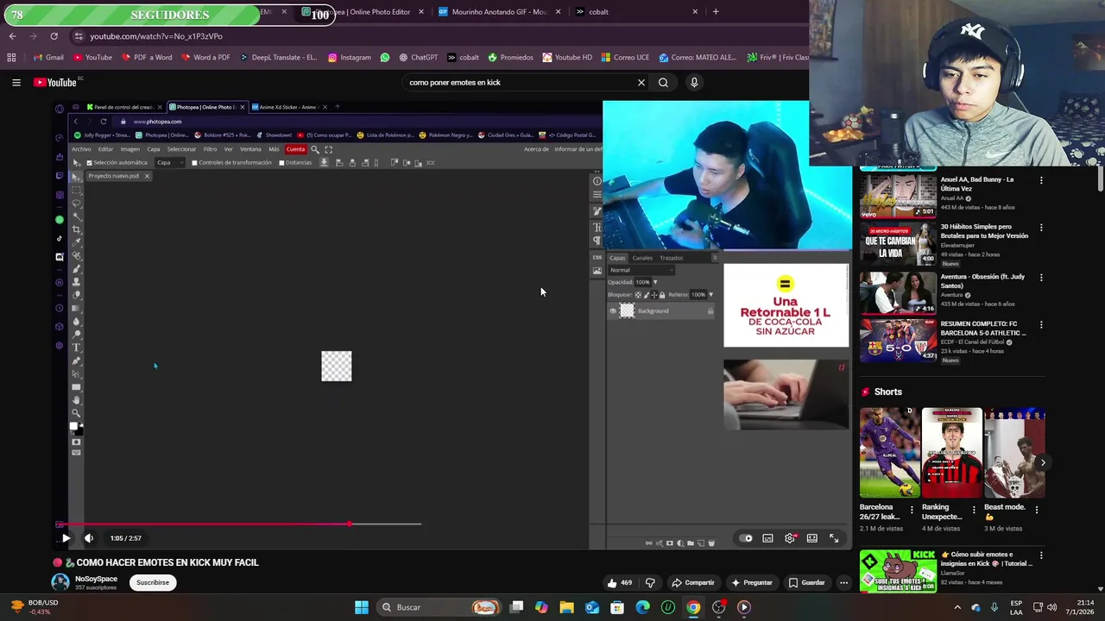Open the Archivo menu in Photopea
This screenshot has width=1105, height=621.
coord(81,149)
